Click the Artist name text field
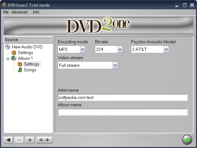 [x=123, y=97]
